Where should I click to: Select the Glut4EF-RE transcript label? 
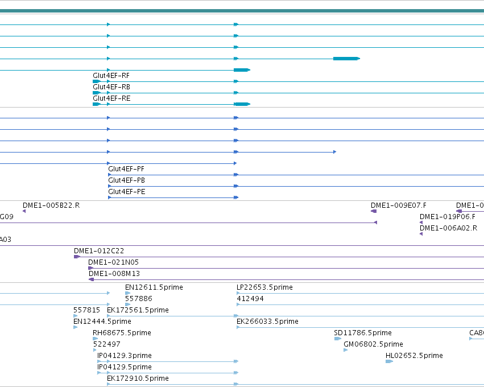pos(111,98)
